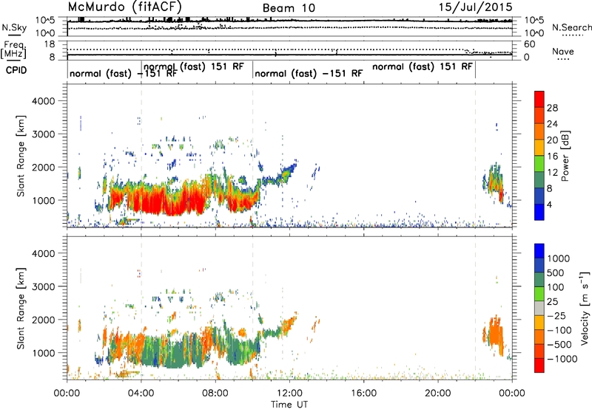Screen dimensions: 592x409
Task: Pick the blue top segment of Velocity colorbar
Action: point(539,251)
